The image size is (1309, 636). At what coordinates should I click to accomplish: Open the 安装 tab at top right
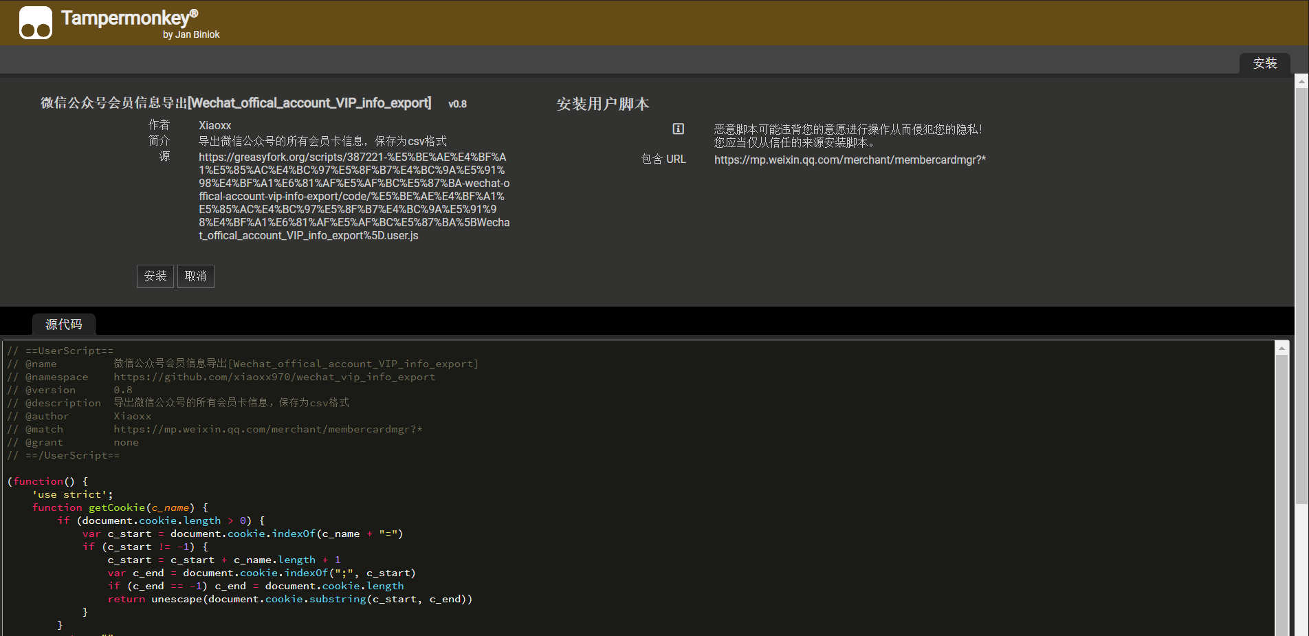(x=1264, y=63)
